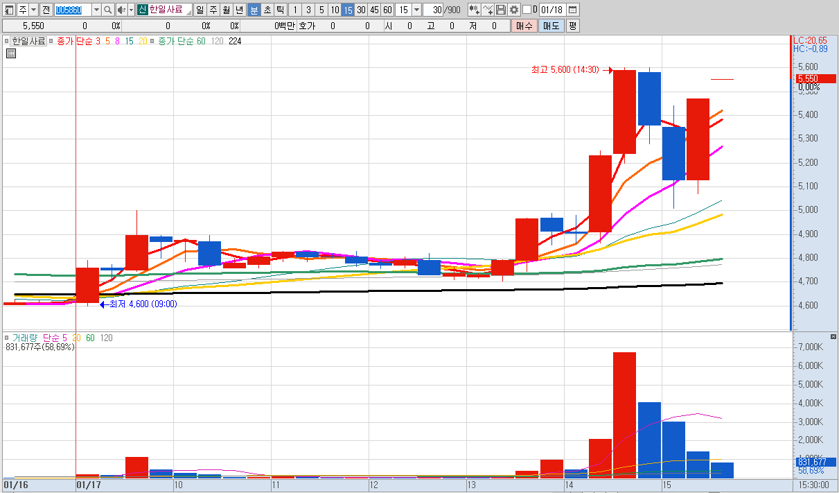Open the grid data table icon
This screenshot has height=493, width=839.
point(10,53)
